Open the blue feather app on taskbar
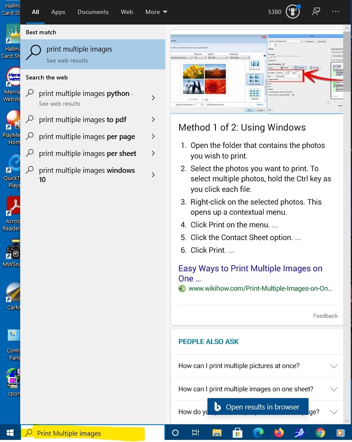This screenshot has height=442, width=352. tap(300, 433)
